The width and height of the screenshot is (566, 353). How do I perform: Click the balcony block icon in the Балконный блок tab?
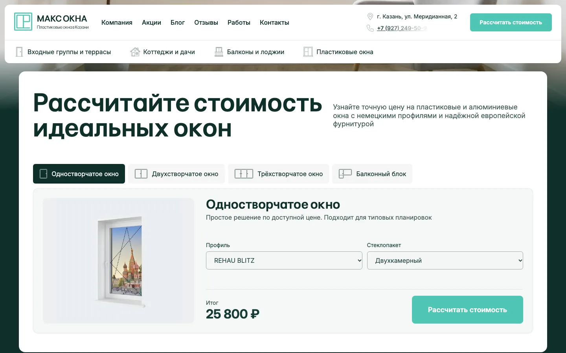[x=345, y=174]
